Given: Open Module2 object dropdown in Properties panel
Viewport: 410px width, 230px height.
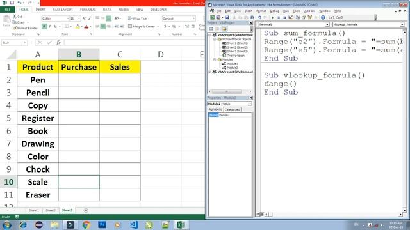Looking at the screenshot, I should click(250, 103).
